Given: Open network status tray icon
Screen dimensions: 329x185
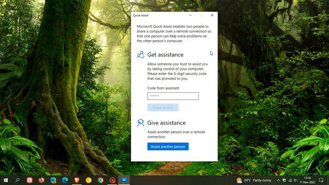Looking at the screenshot, I should click(x=290, y=180).
